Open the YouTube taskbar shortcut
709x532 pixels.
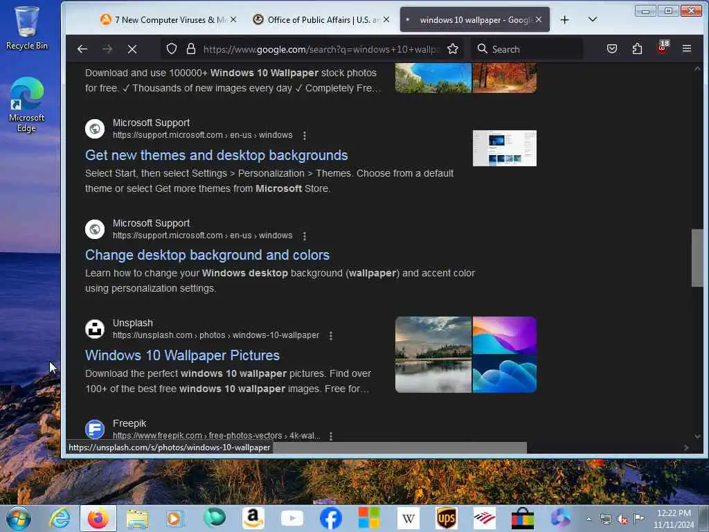point(292,518)
